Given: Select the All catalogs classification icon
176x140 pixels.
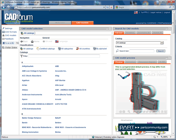Looking at the screenshot, I should pos(21,49).
